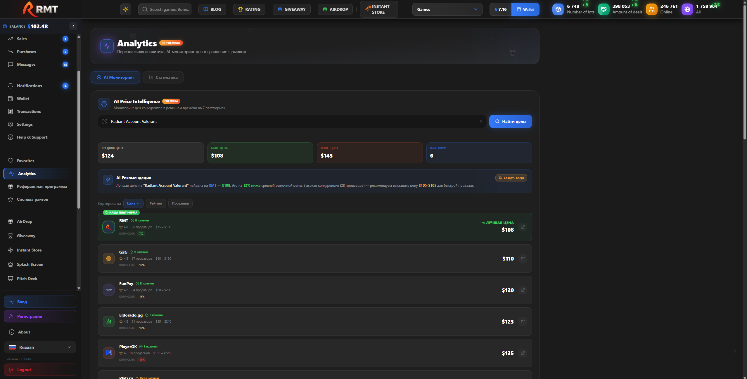
Task: Click the Analytics pulse icon in sidebar
Action: click(12, 174)
